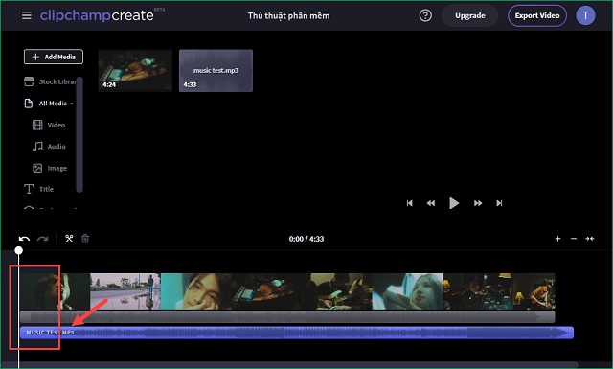Edit the project title Thủ thuật phần mềm
The height and width of the screenshot is (369, 613).
pyautogui.click(x=288, y=16)
